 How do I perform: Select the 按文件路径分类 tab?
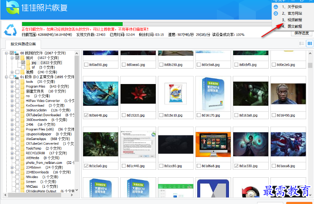tap(23, 44)
